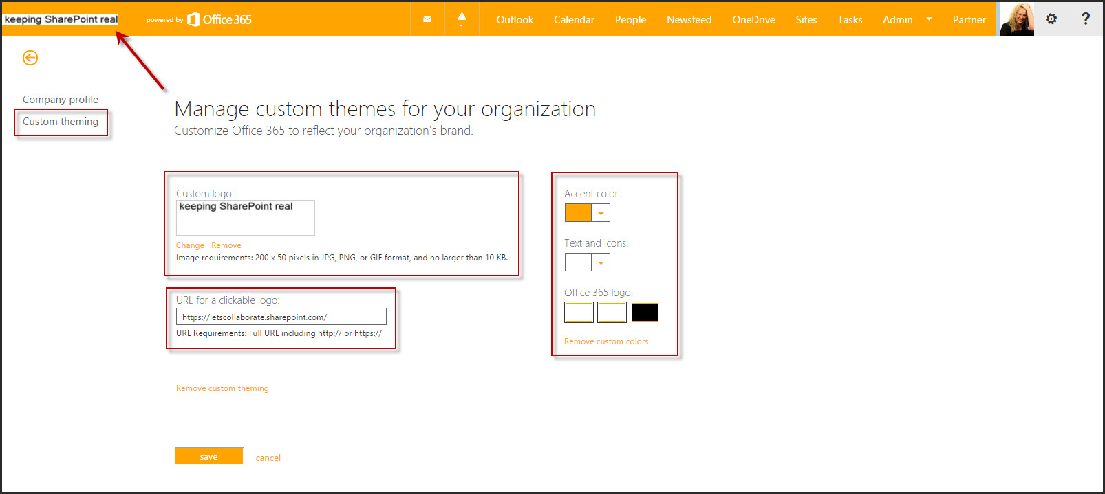This screenshot has width=1105, height=494.
Task: Expand the Text and icons color dropdown
Action: (x=601, y=262)
